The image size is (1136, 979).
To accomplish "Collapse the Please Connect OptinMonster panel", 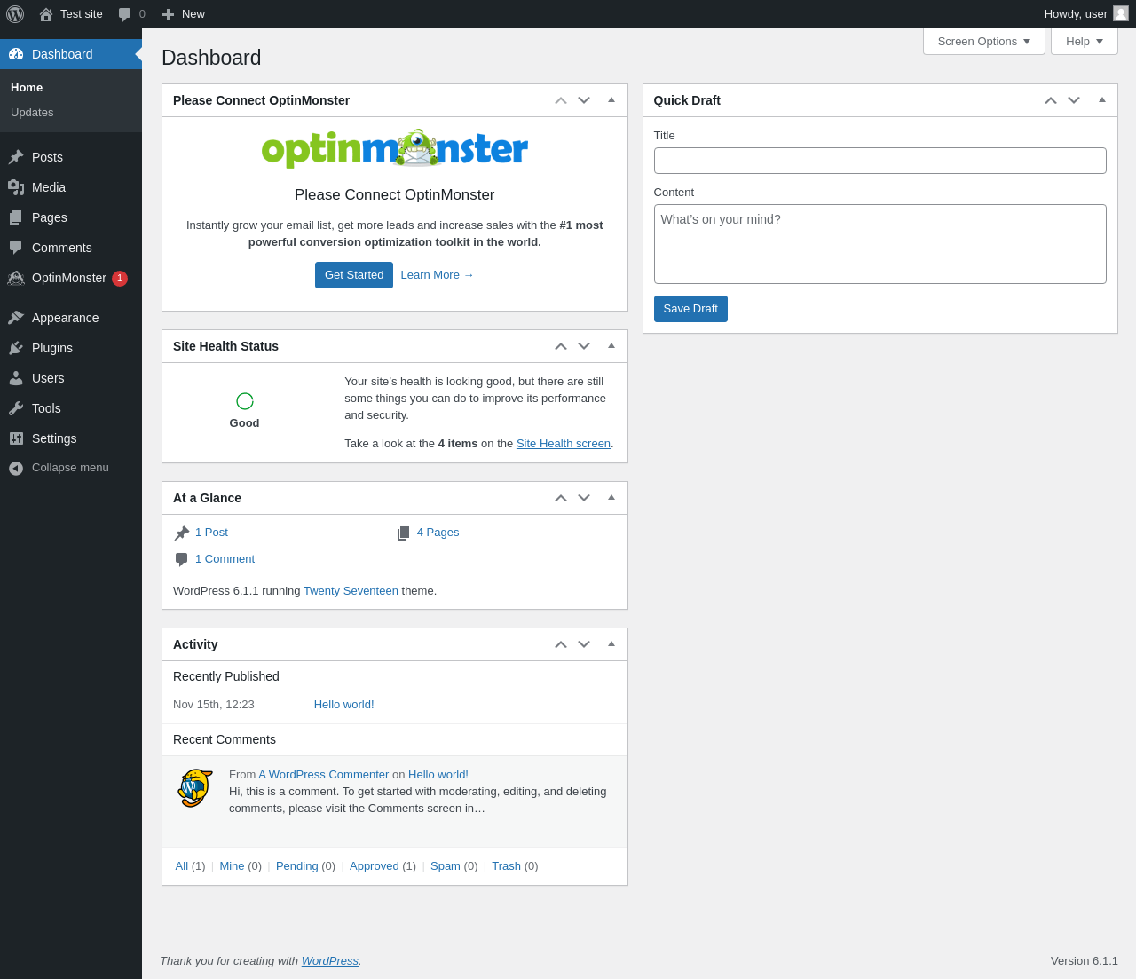I will (x=611, y=100).
